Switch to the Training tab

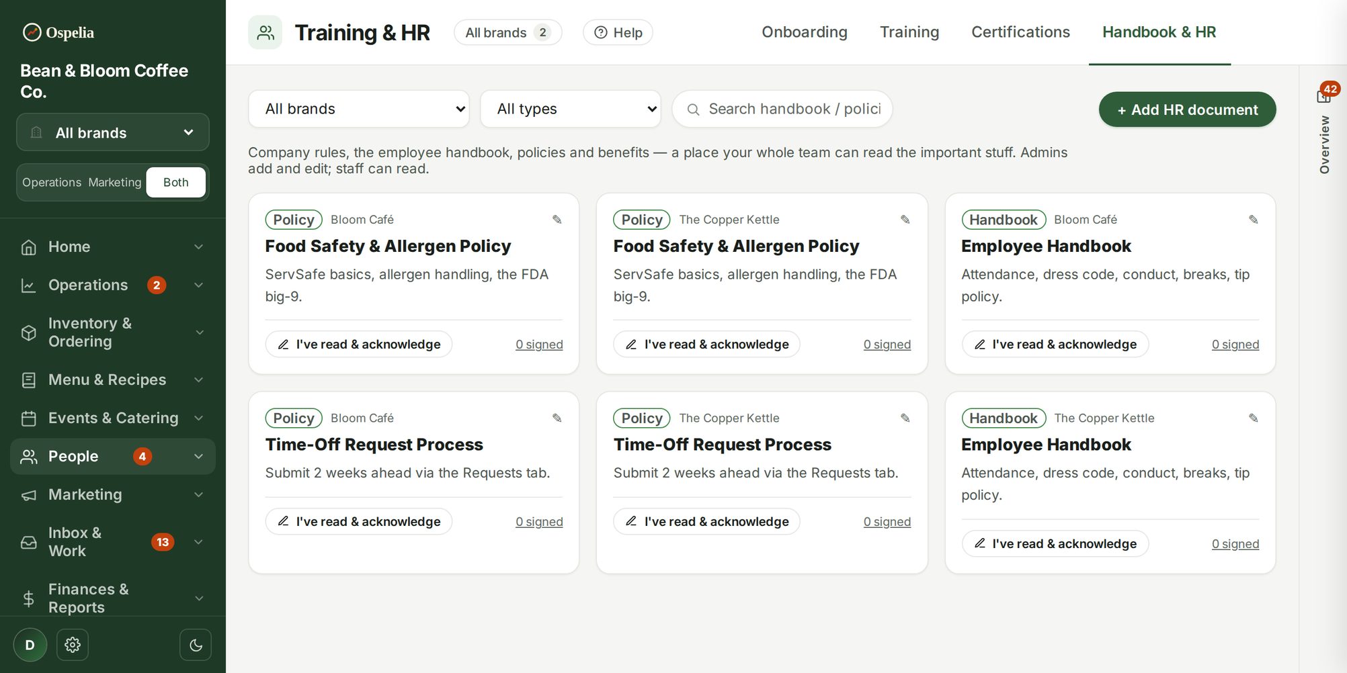[x=909, y=32]
